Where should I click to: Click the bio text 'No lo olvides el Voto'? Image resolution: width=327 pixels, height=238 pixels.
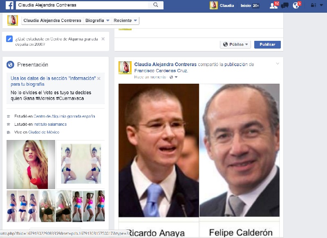pyautogui.click(x=51, y=96)
